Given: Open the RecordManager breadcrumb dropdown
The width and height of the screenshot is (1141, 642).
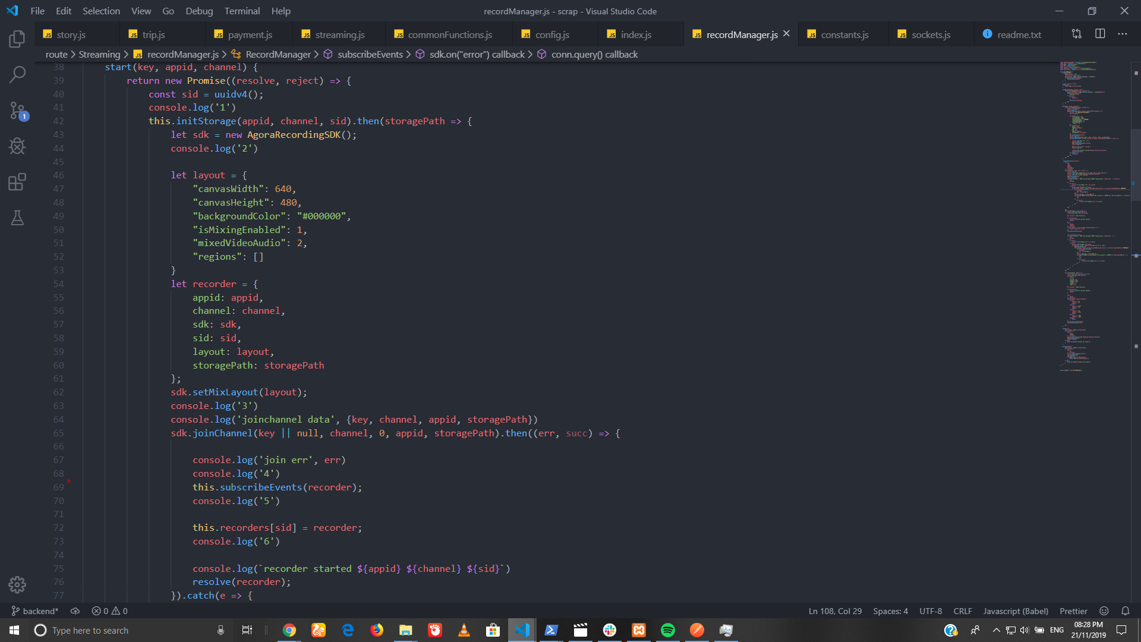Looking at the screenshot, I should (277, 54).
